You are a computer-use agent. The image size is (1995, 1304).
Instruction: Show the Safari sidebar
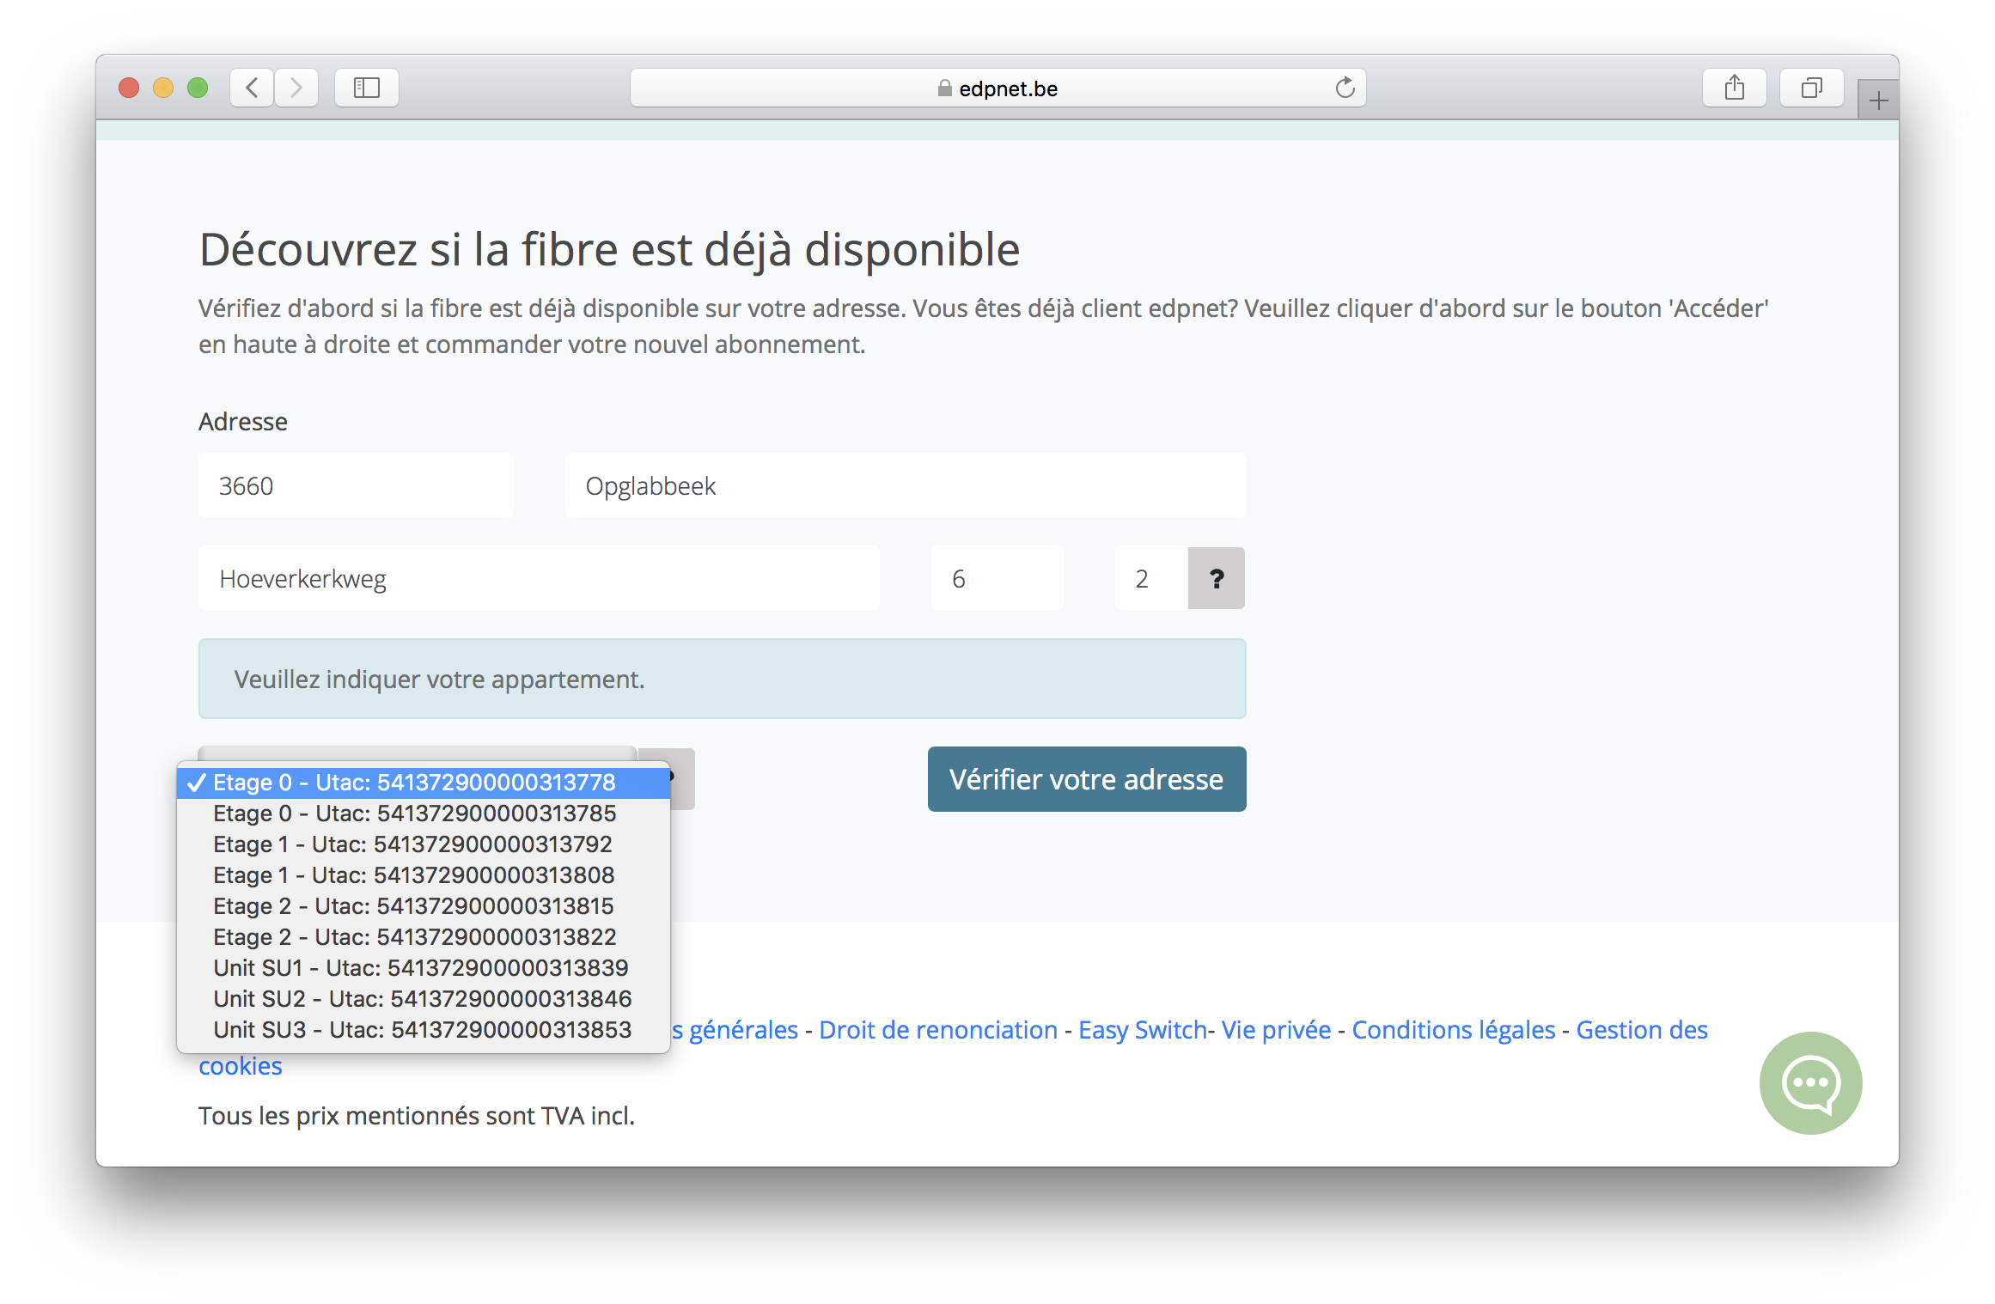tap(367, 88)
